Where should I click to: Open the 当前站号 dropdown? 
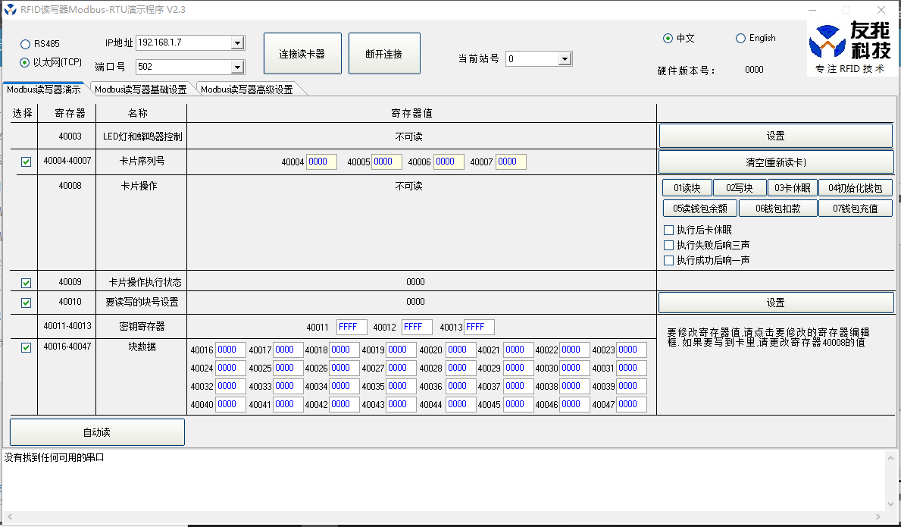[x=565, y=59]
